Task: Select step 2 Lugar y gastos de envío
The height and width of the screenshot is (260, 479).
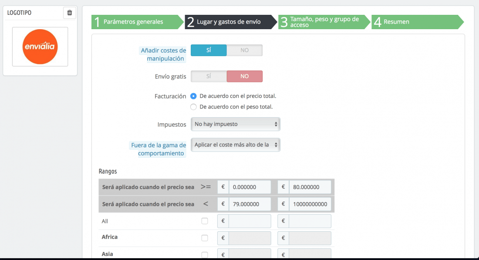Action: tap(230, 22)
